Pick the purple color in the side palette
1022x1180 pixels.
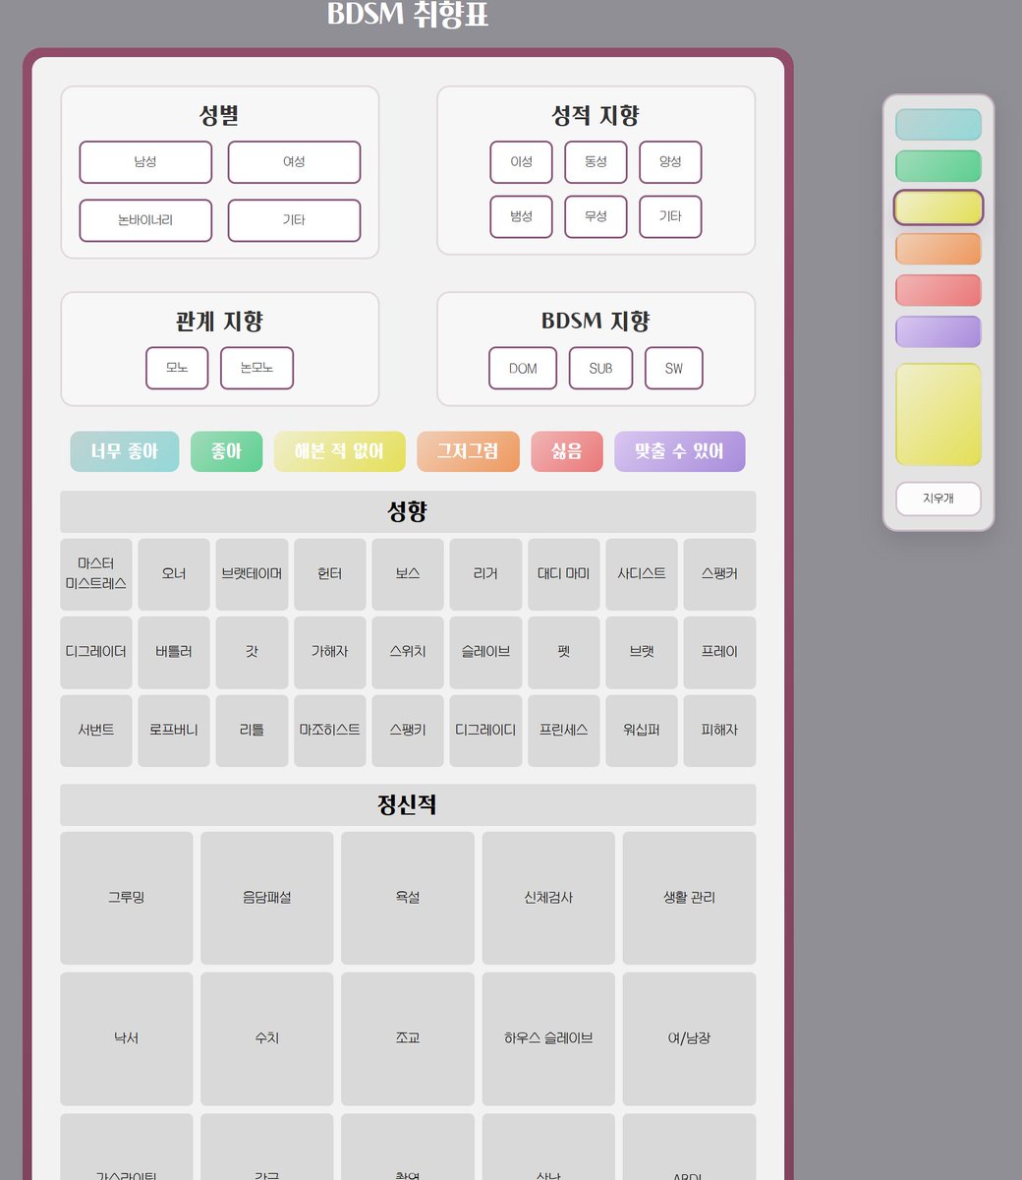tap(937, 331)
